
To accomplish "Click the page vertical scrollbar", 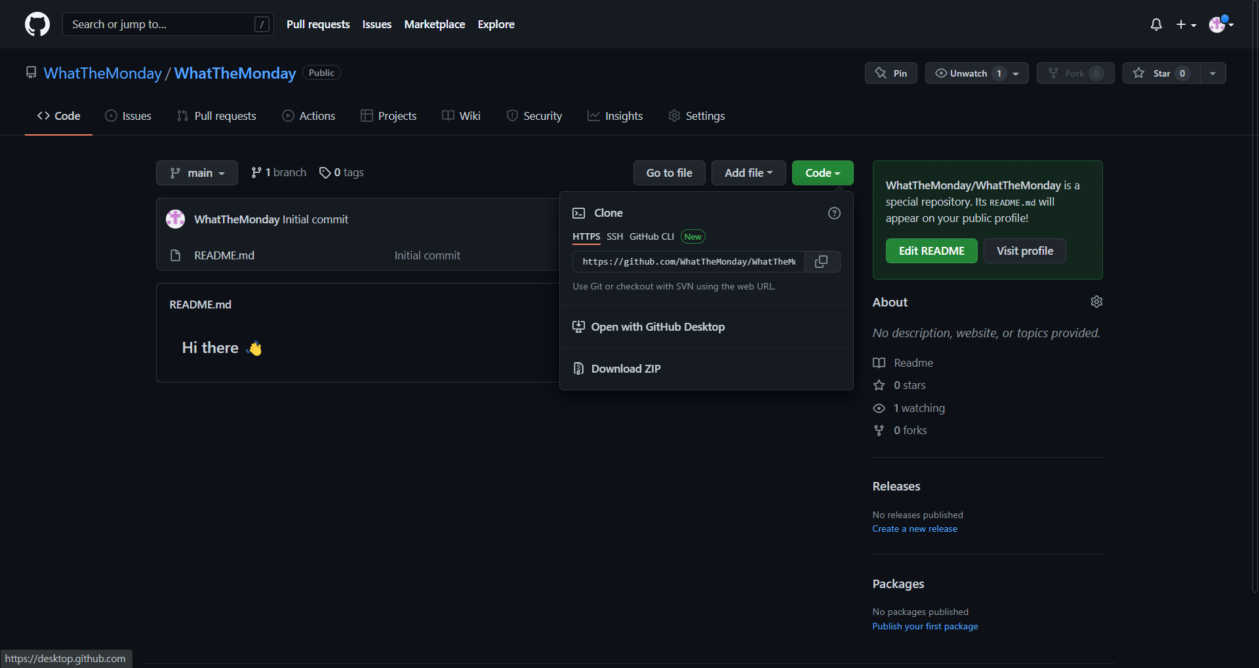I will 1254,297.
